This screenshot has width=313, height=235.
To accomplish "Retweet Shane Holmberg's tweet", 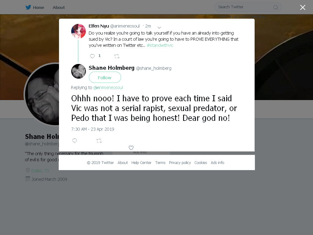I will (x=99, y=141).
